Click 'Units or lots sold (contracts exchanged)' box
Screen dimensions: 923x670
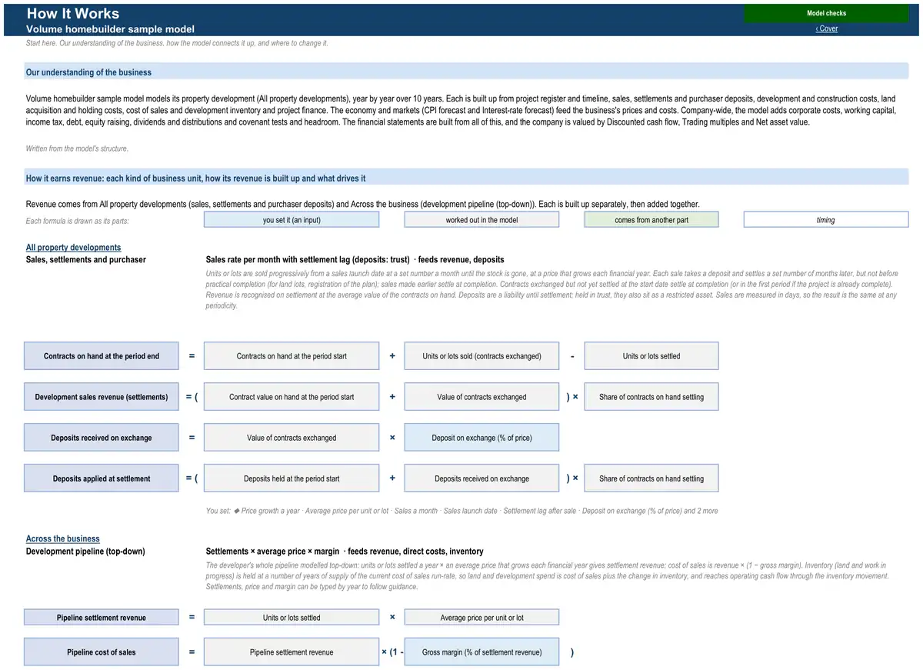481,356
